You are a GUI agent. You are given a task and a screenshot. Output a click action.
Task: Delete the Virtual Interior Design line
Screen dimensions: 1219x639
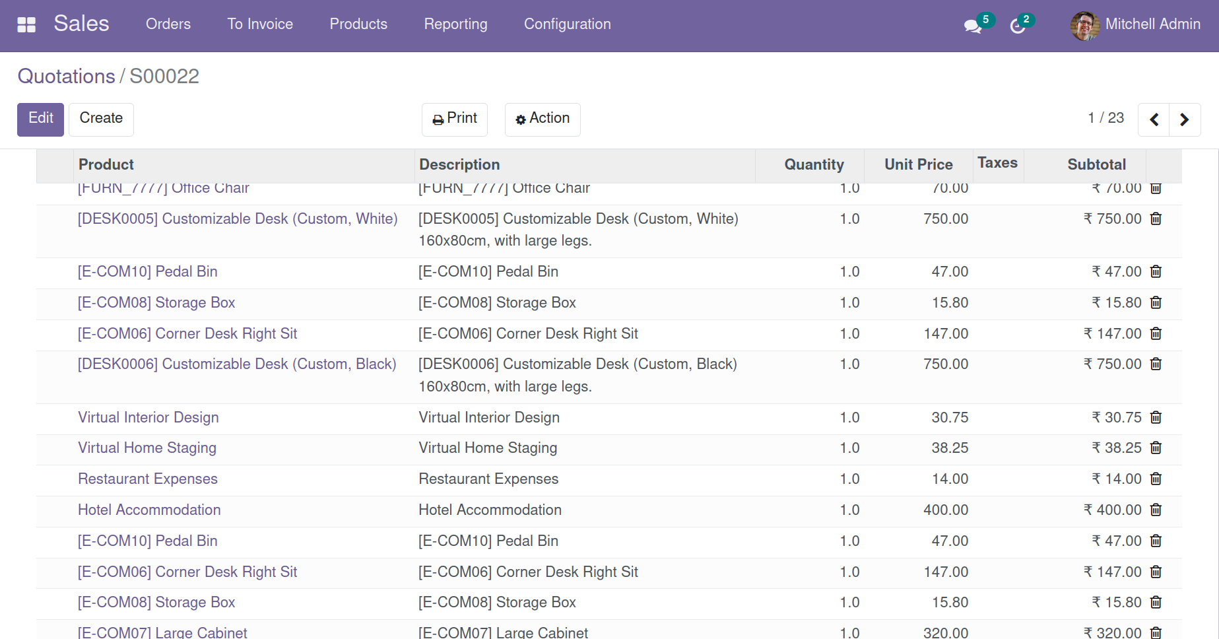click(1156, 417)
